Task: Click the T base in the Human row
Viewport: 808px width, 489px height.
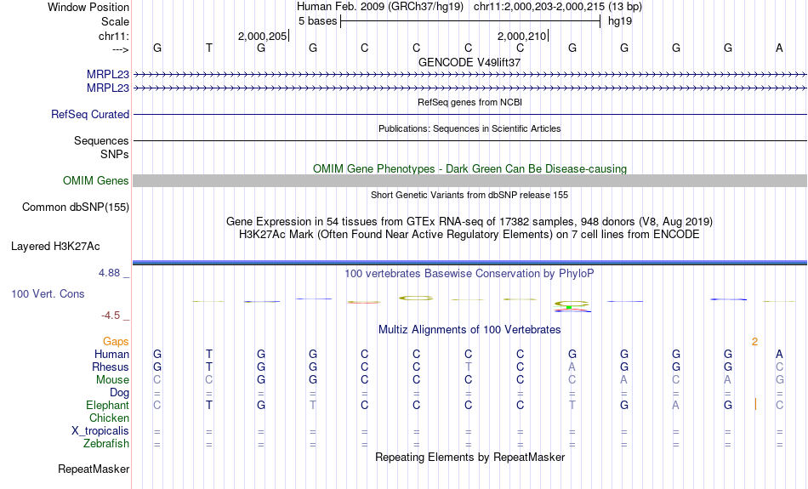Action: 208,354
